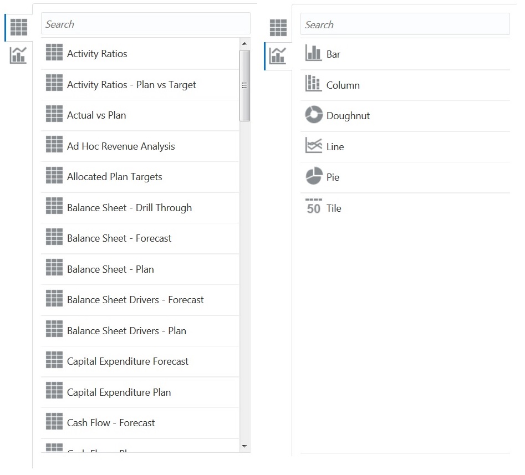Click the right panel Search field

(x=405, y=24)
